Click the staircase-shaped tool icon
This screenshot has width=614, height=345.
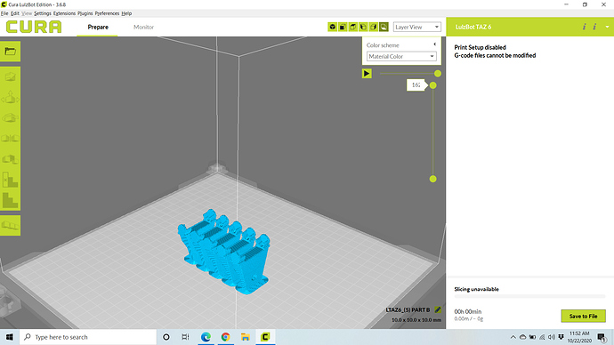[10, 200]
